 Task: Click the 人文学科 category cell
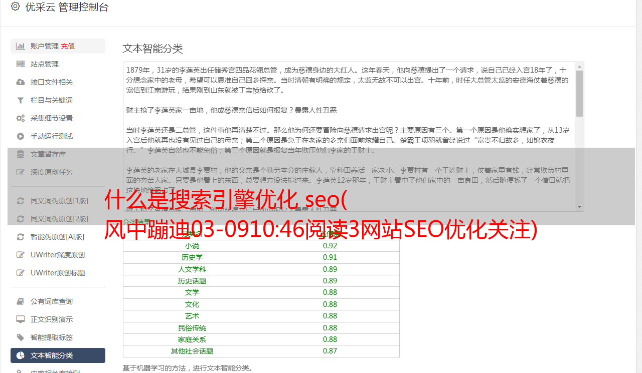point(192,269)
